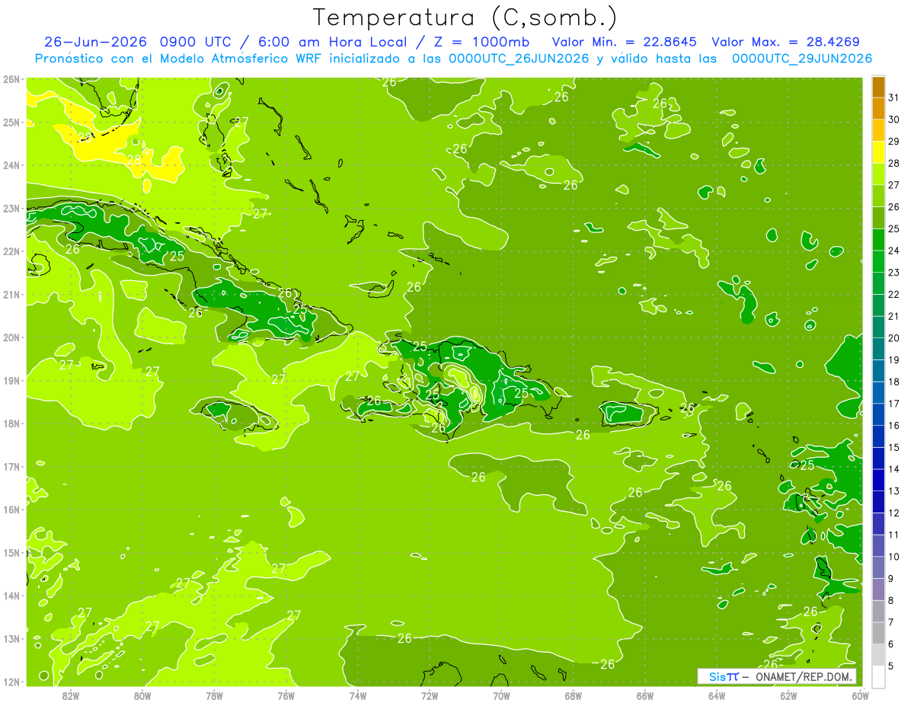The image size is (914, 706).
Task: Click the '68W' longitude axis label
Action: click(573, 695)
